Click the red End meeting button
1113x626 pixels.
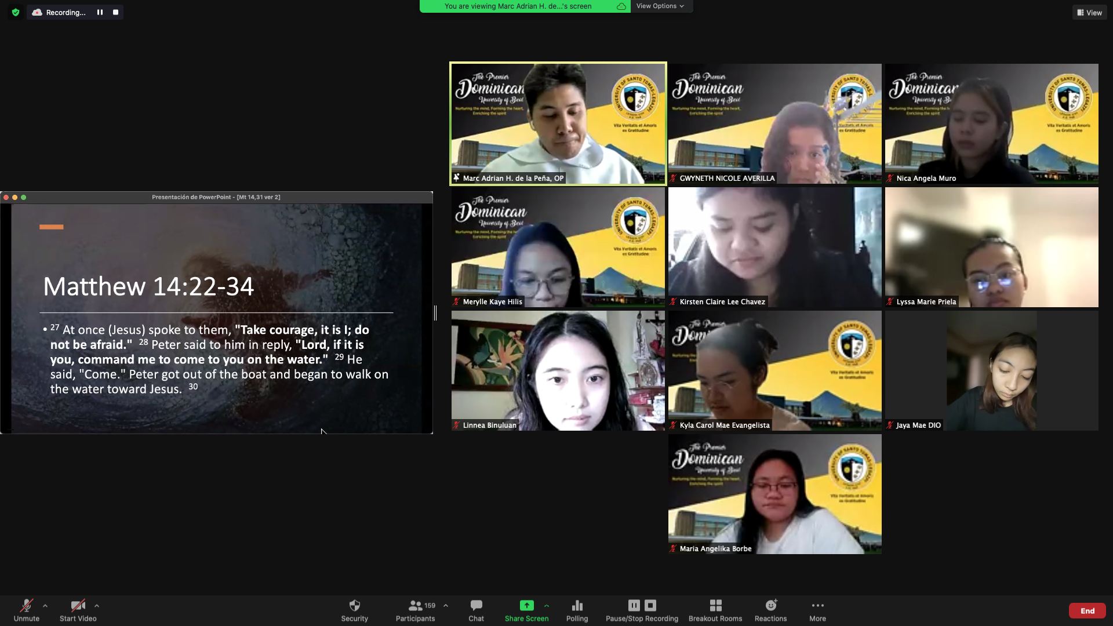1087,610
